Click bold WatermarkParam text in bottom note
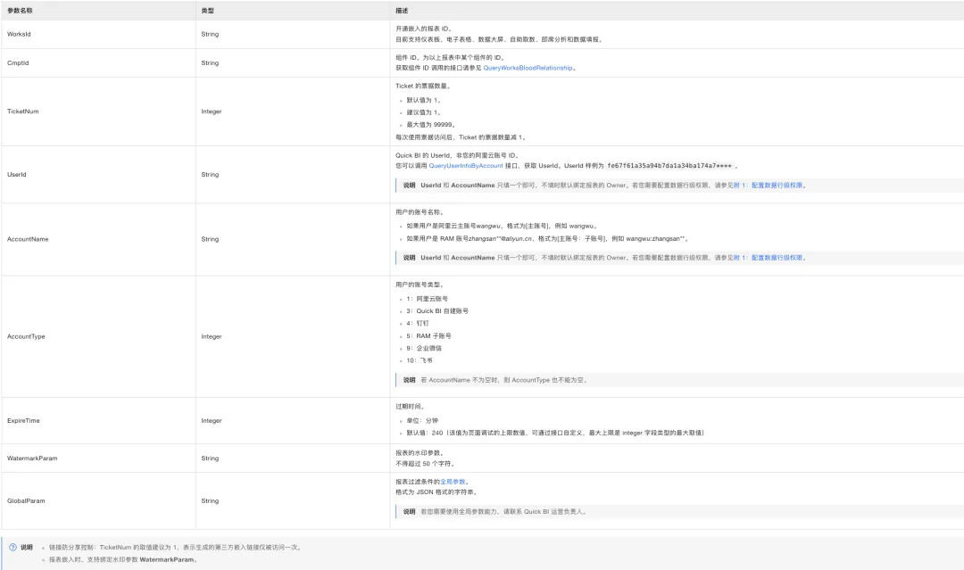This screenshot has height=570, width=964. pyautogui.click(x=167, y=560)
